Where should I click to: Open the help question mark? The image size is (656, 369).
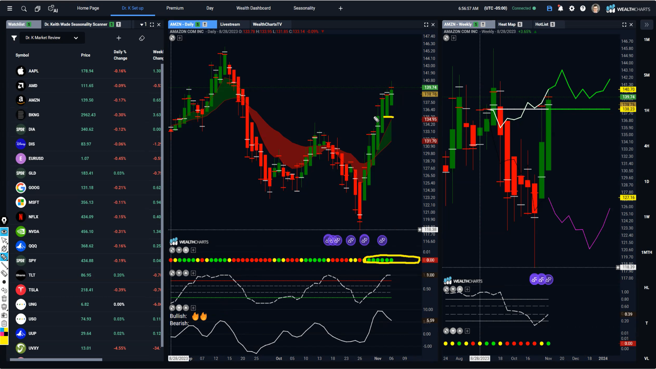click(x=583, y=9)
